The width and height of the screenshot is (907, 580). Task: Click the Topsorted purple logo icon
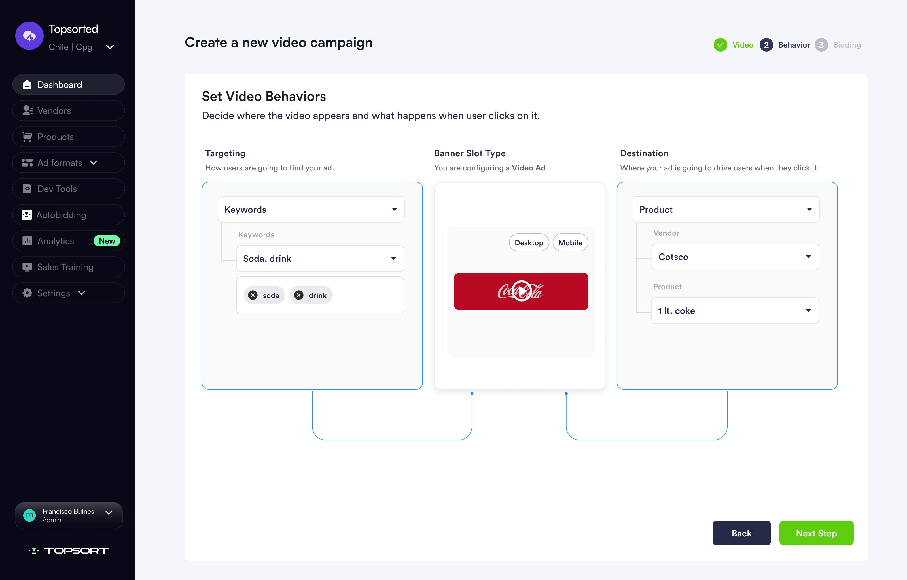[x=29, y=36]
